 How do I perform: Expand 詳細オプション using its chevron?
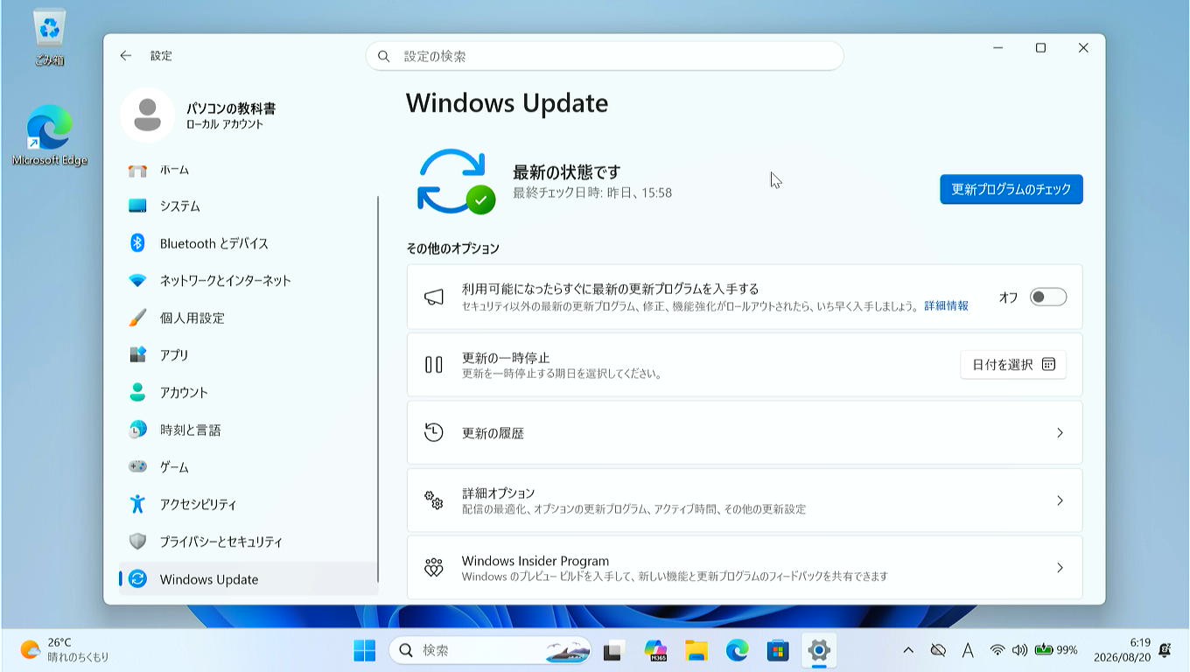tap(1060, 500)
